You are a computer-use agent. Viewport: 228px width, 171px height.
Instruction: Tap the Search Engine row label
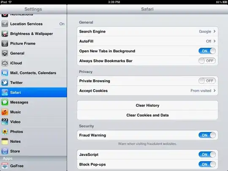[92, 31]
